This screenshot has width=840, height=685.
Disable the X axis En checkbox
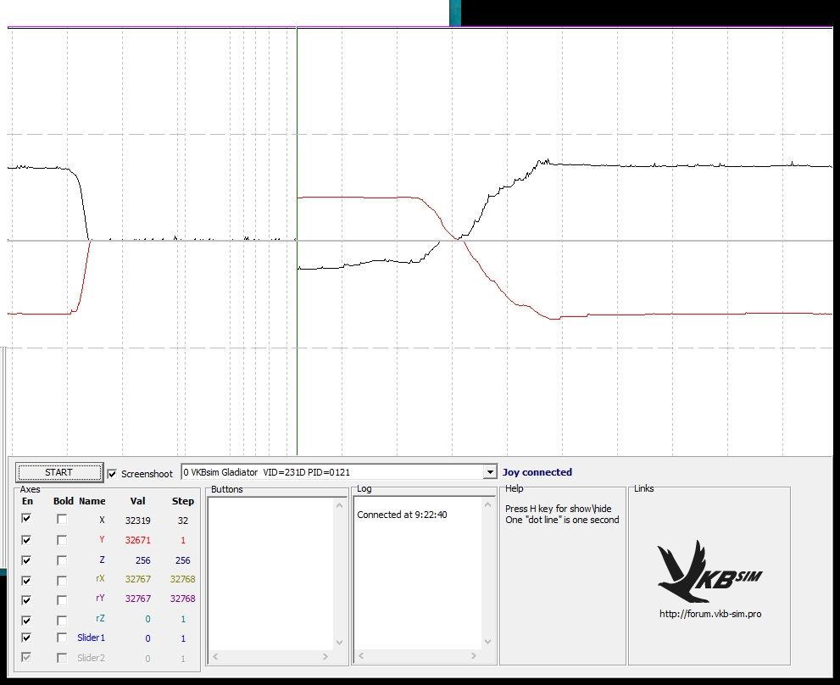pyautogui.click(x=27, y=519)
